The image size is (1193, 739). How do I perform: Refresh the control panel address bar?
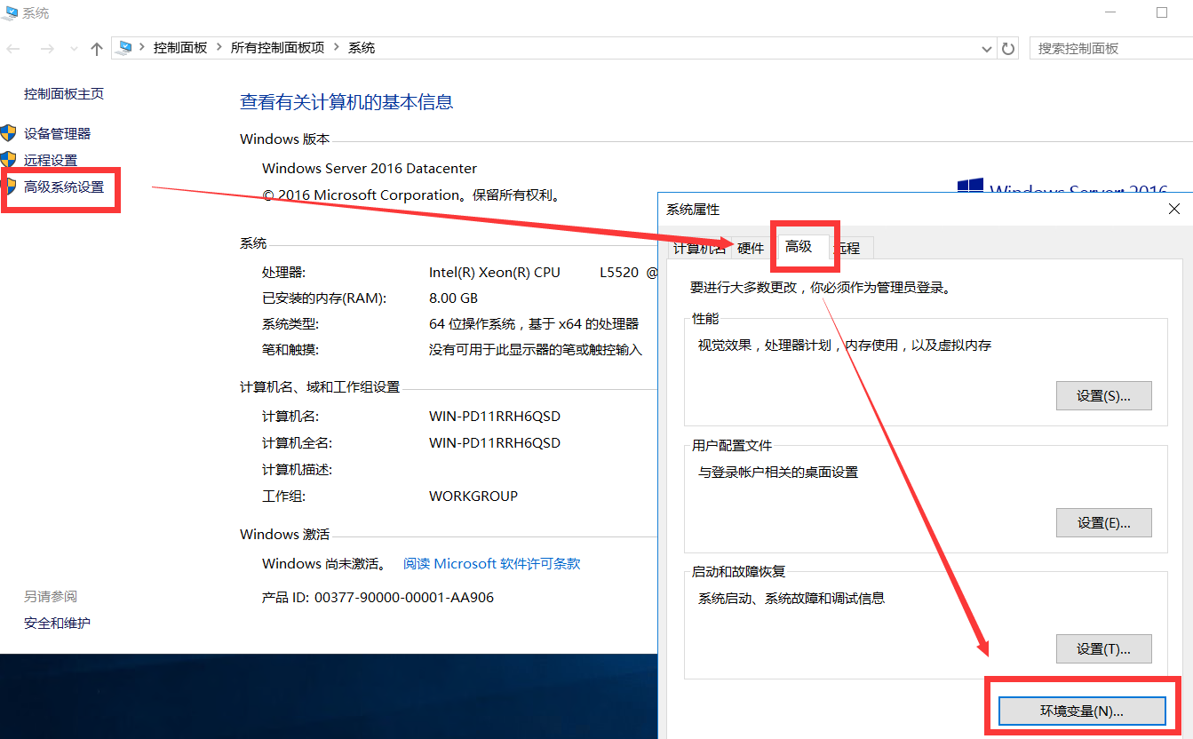tap(1008, 49)
